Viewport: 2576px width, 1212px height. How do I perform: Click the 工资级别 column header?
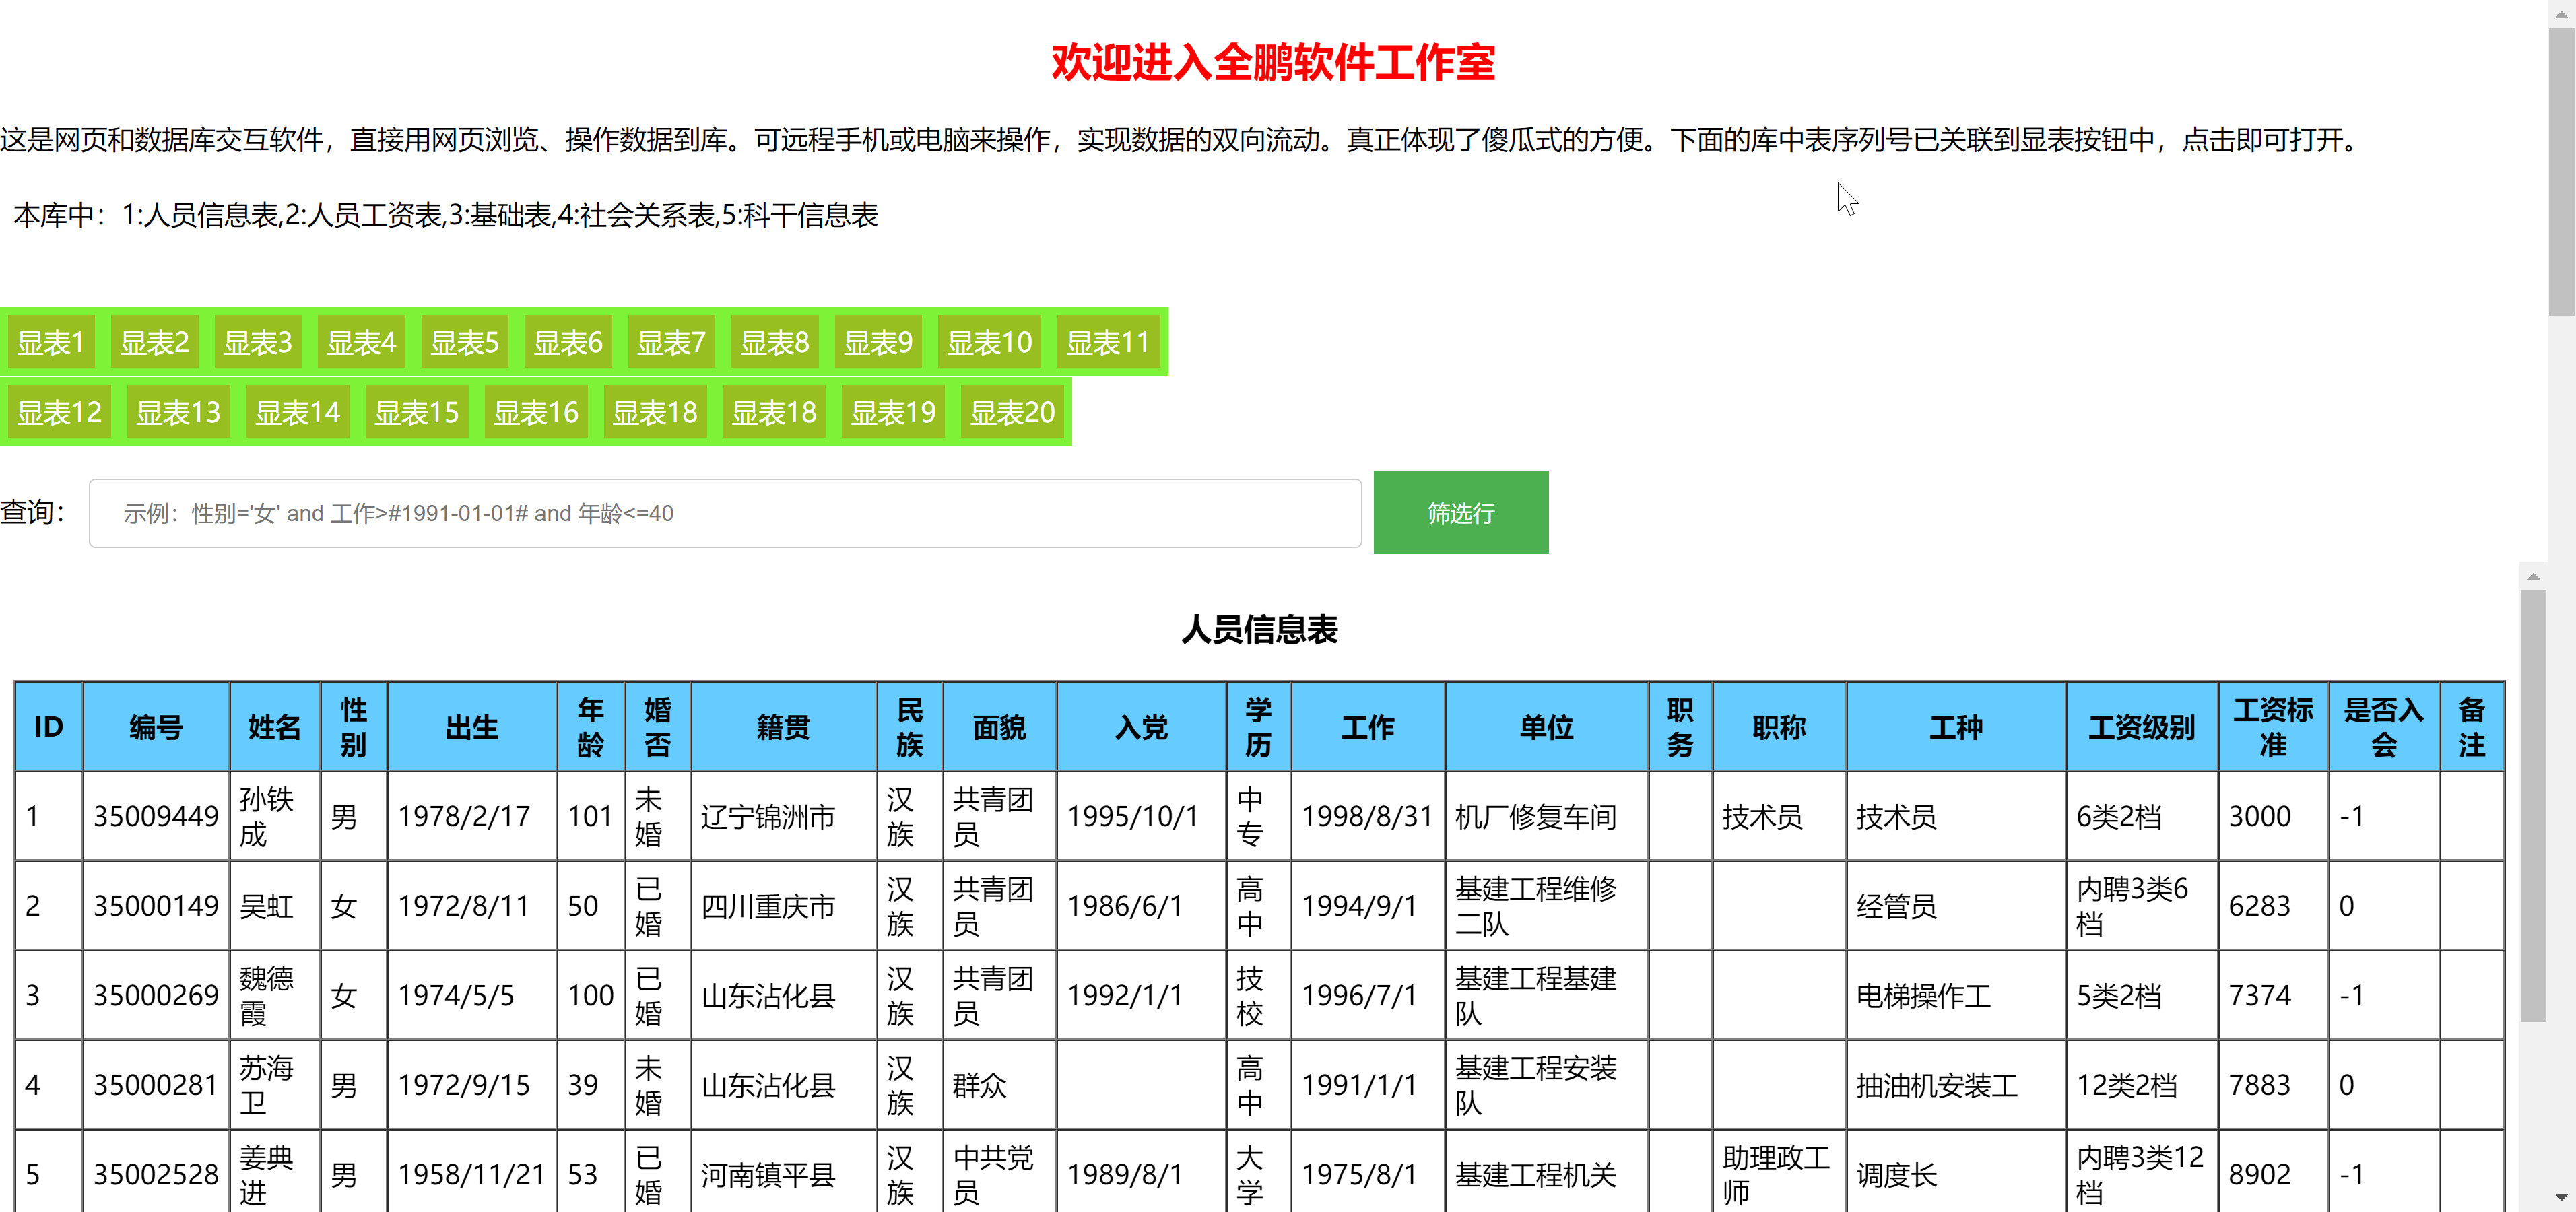[x=2143, y=727]
